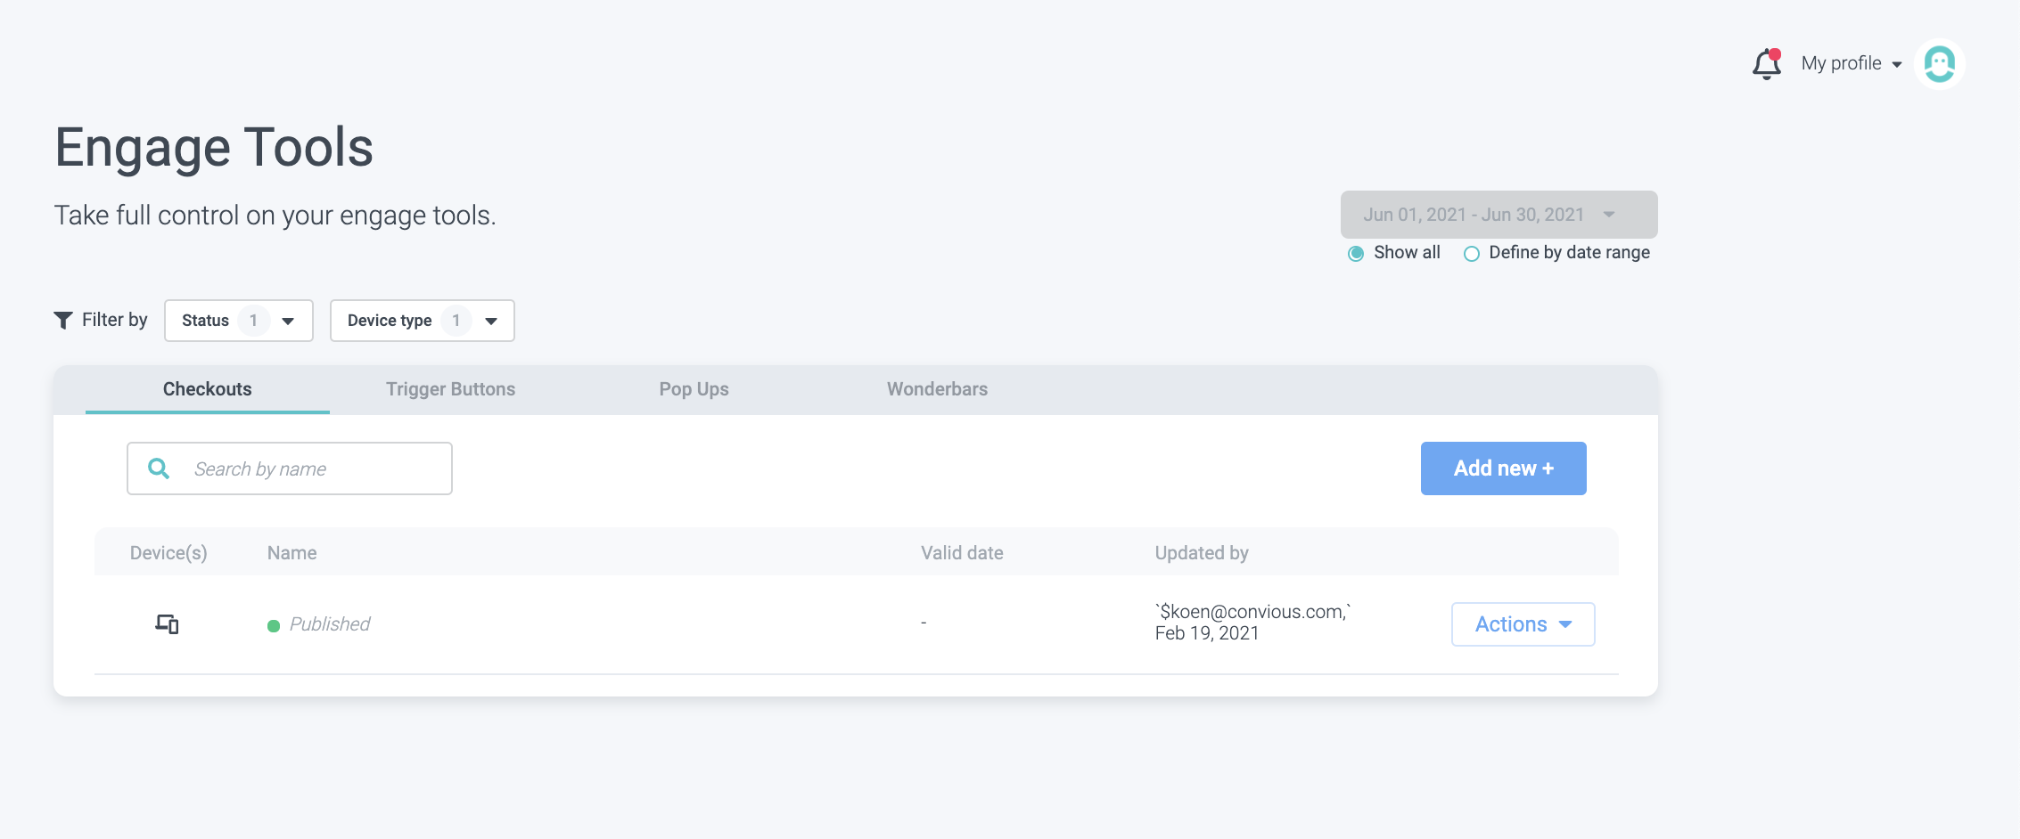Switch to the Trigger Buttons tab
The image size is (2020, 839).
(450, 389)
